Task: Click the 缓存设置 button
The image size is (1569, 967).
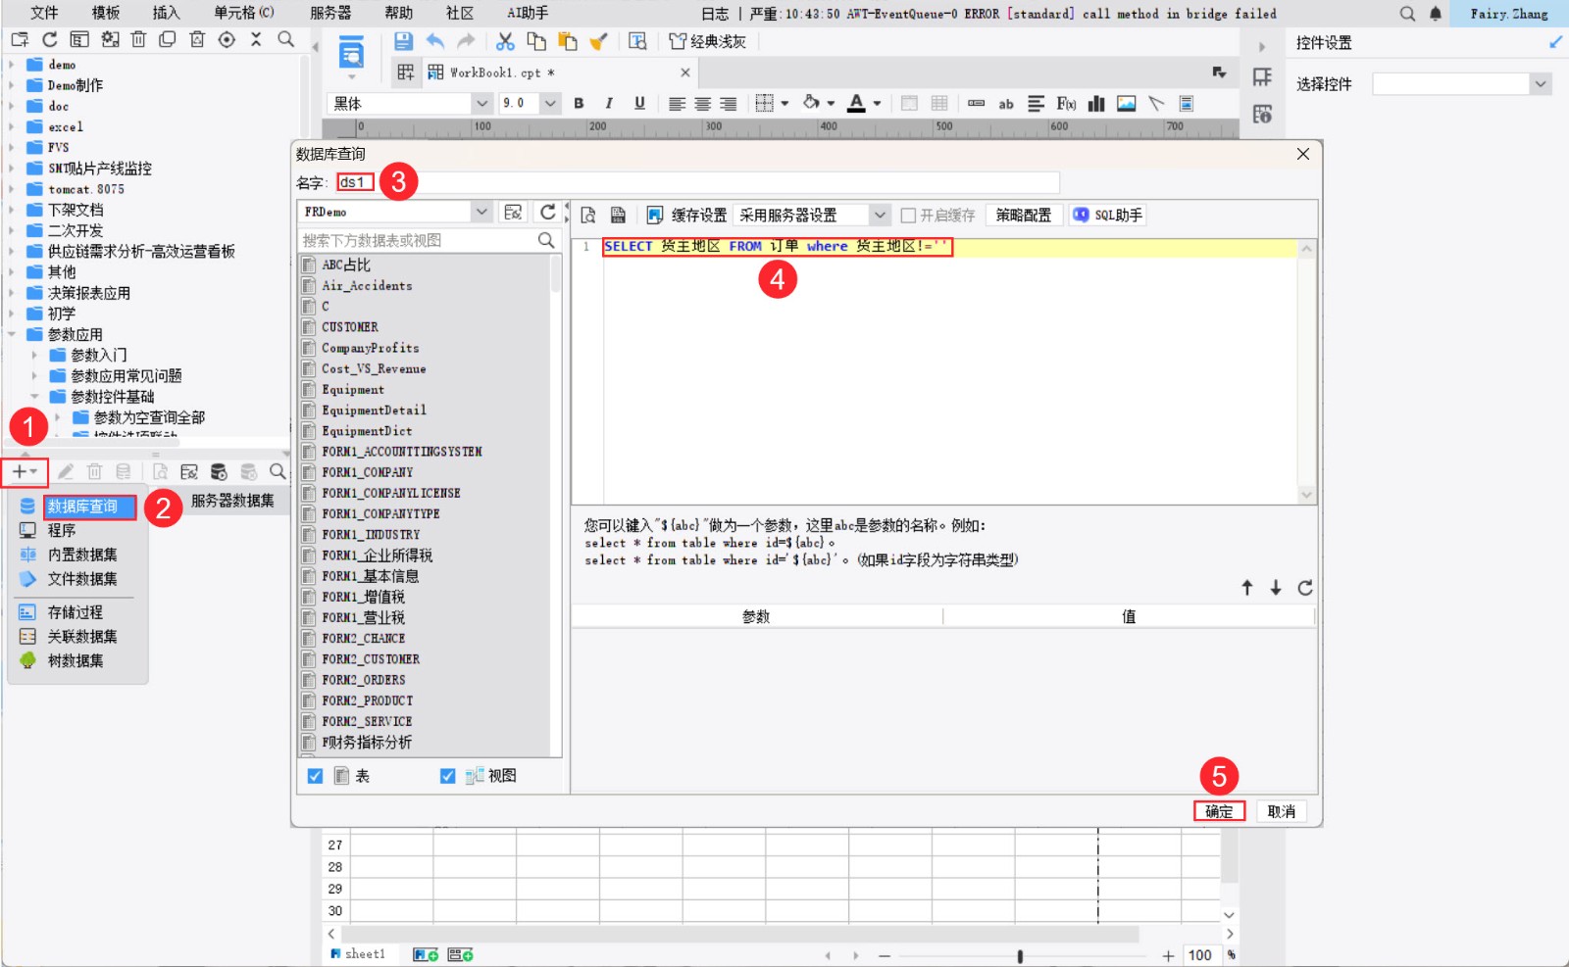Action: (686, 216)
